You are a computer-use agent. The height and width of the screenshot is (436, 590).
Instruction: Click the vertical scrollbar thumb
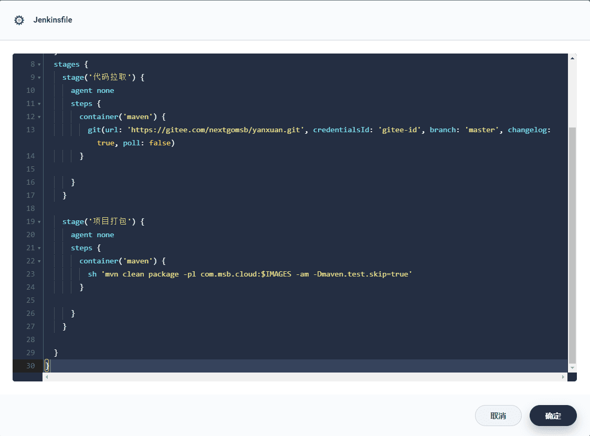[572, 245]
